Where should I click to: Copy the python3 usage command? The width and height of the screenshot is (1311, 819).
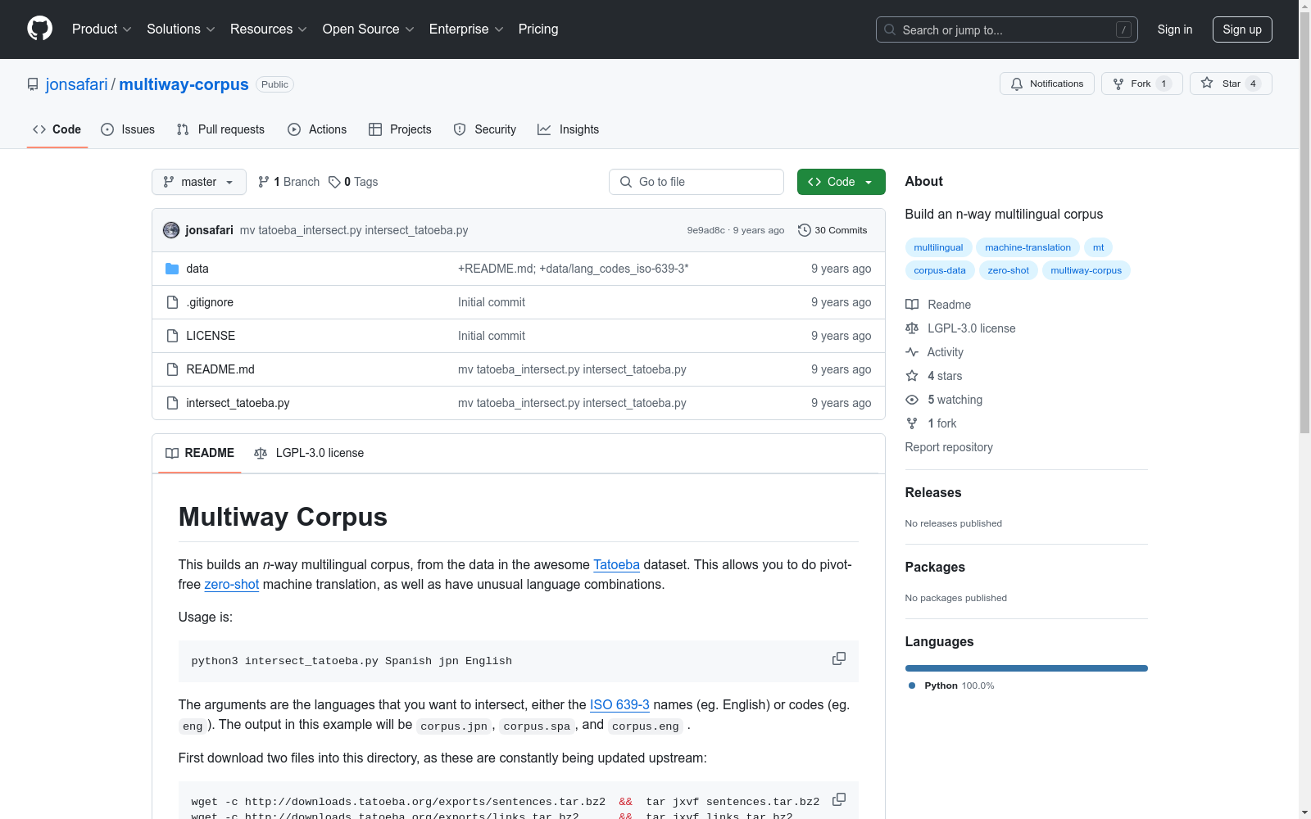click(x=839, y=658)
